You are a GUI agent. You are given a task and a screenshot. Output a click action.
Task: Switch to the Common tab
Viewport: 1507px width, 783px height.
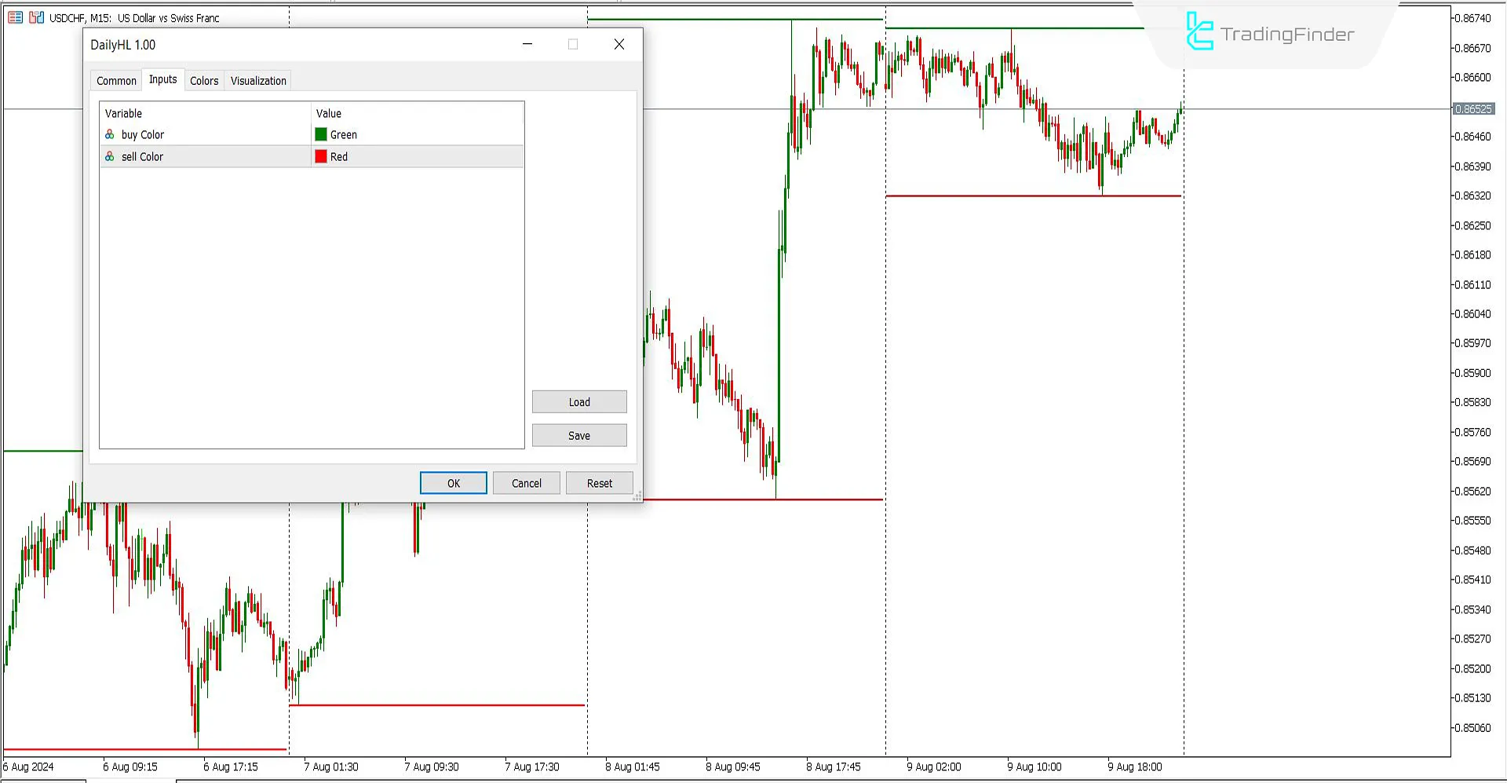pyautogui.click(x=116, y=81)
